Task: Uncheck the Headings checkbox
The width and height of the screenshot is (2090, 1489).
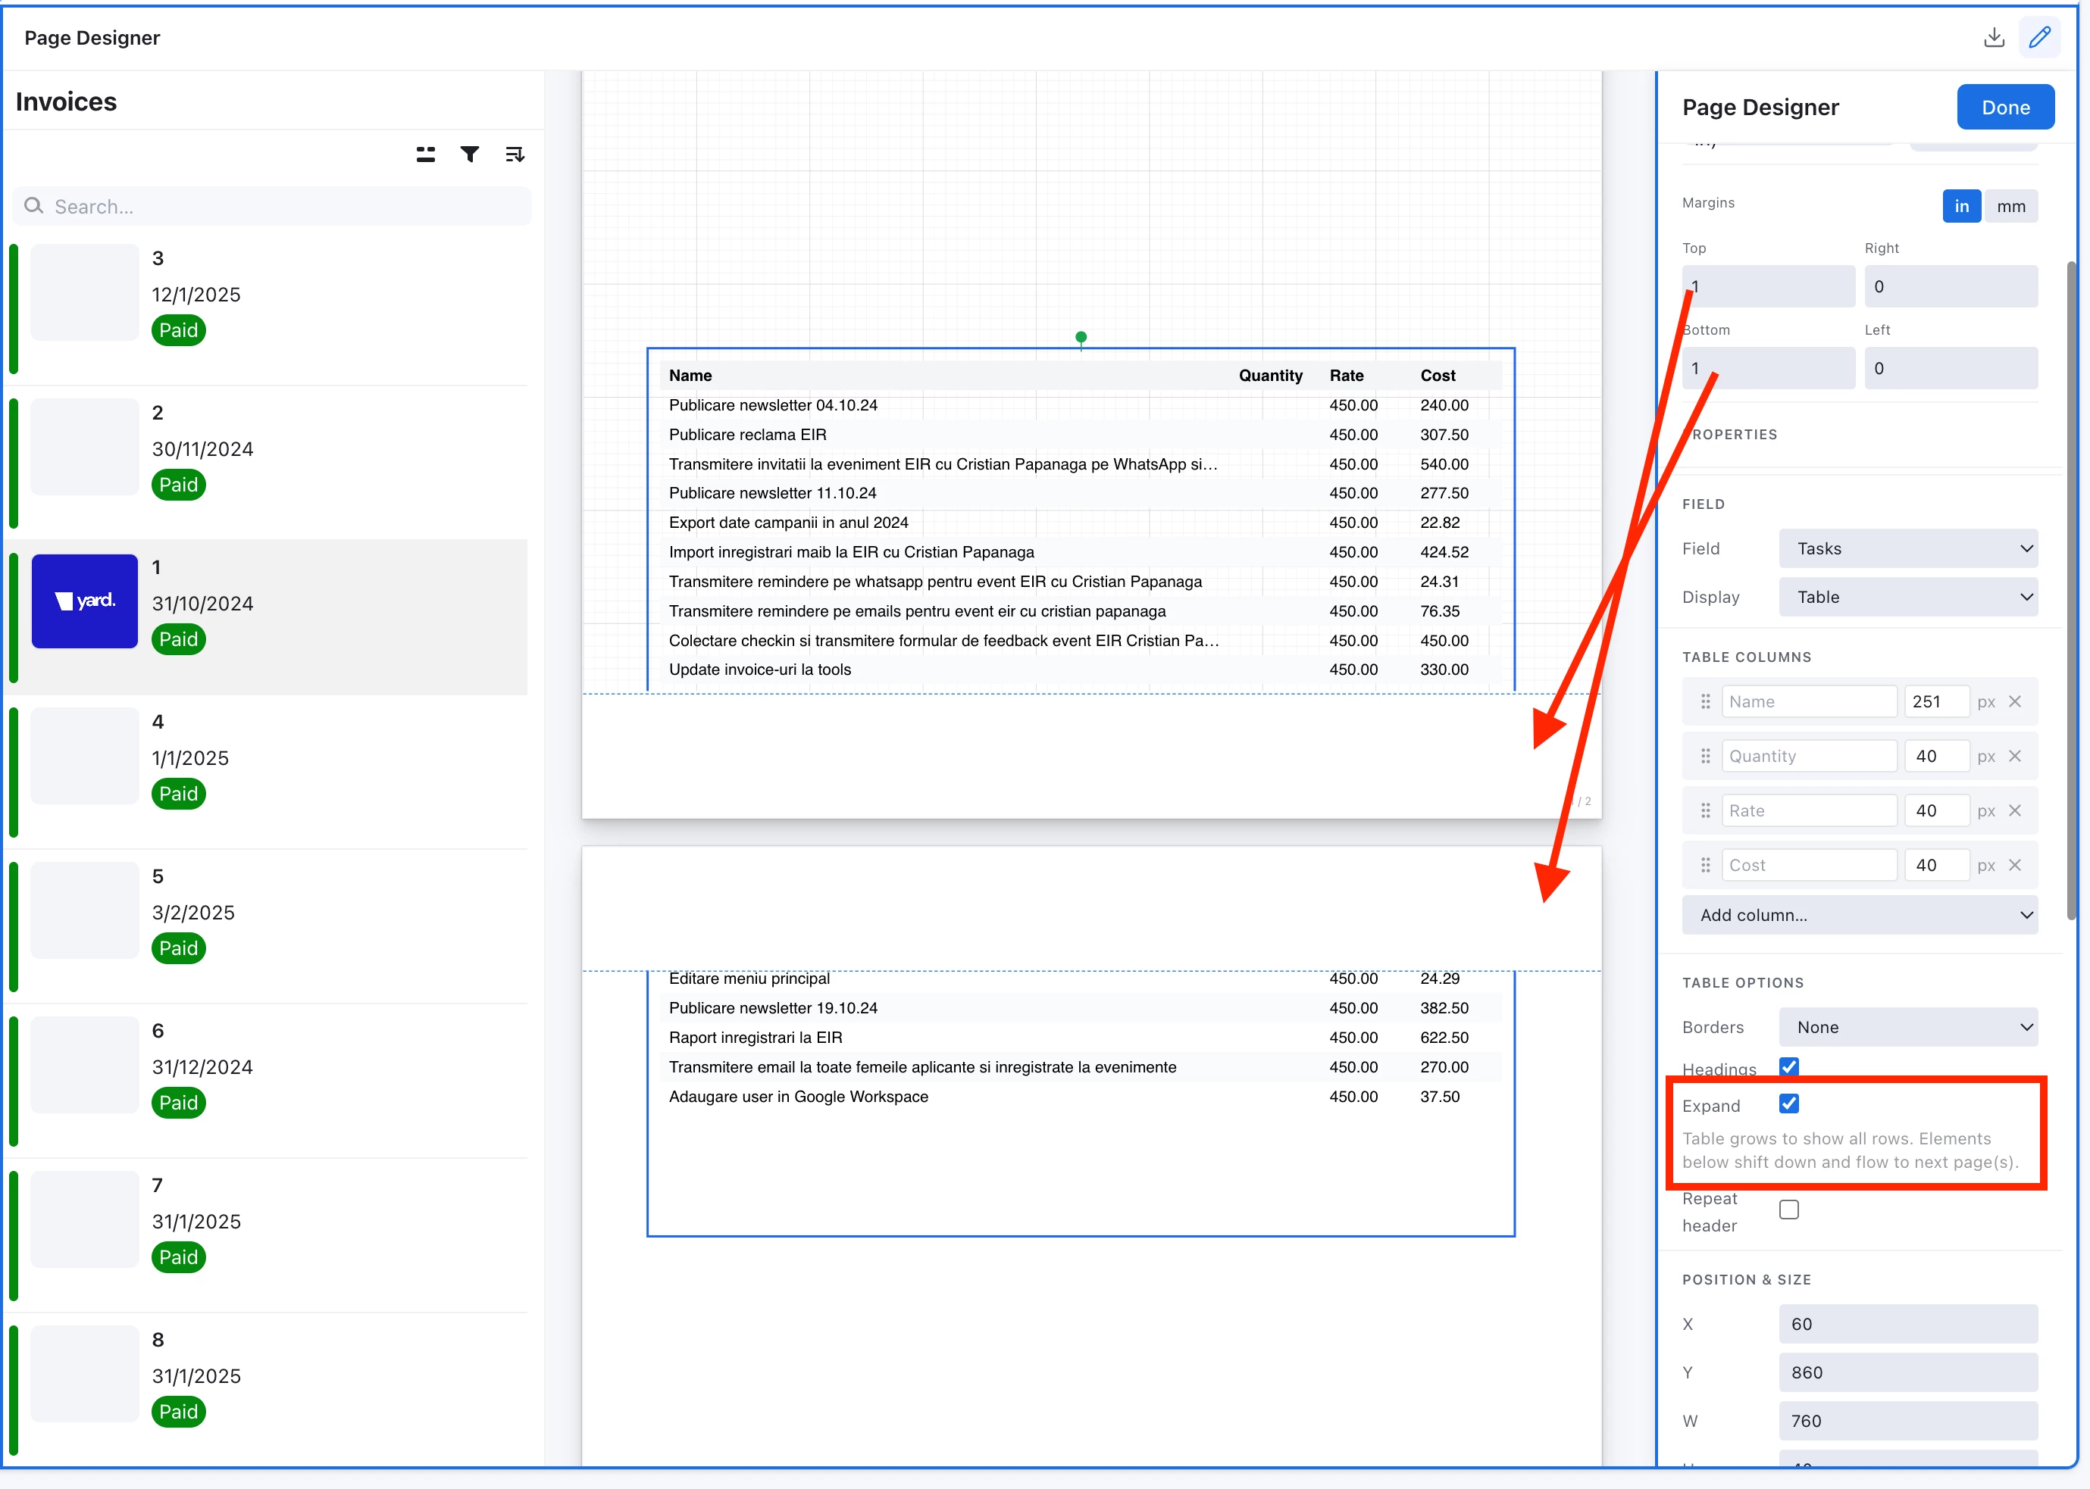Action: coord(1788,1066)
